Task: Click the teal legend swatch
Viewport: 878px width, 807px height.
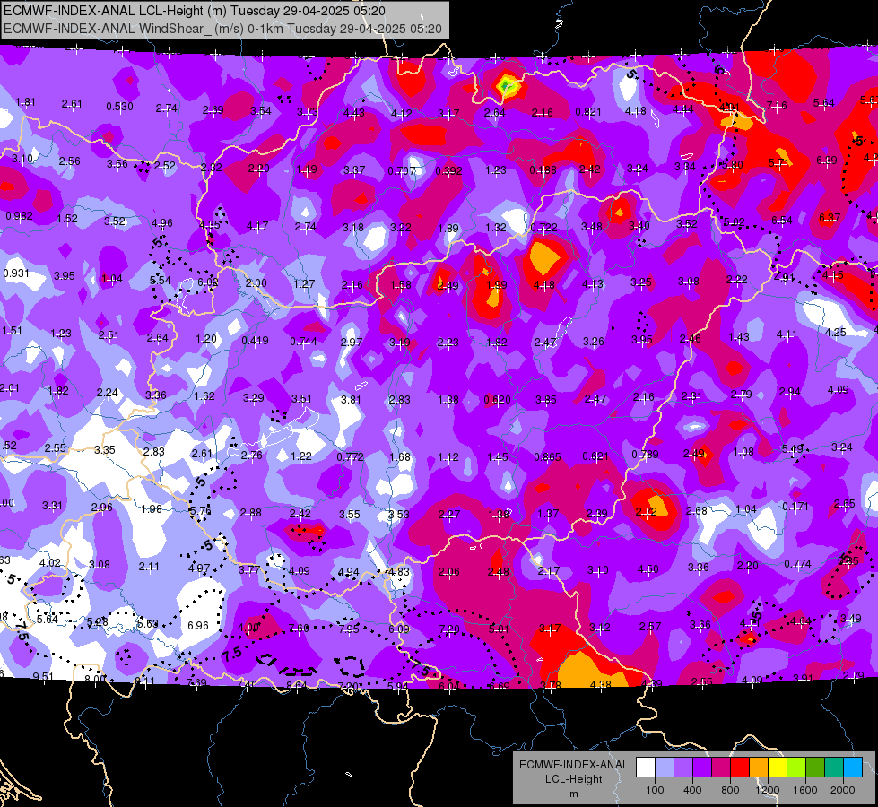Action: point(834,768)
